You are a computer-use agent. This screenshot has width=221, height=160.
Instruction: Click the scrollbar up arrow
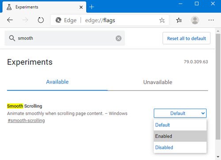[218, 31]
